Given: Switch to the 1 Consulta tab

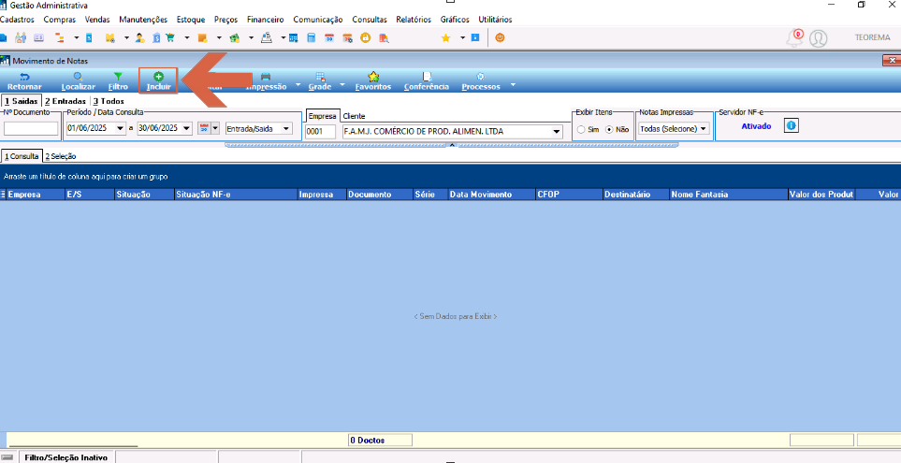Looking at the screenshot, I should tap(22, 156).
